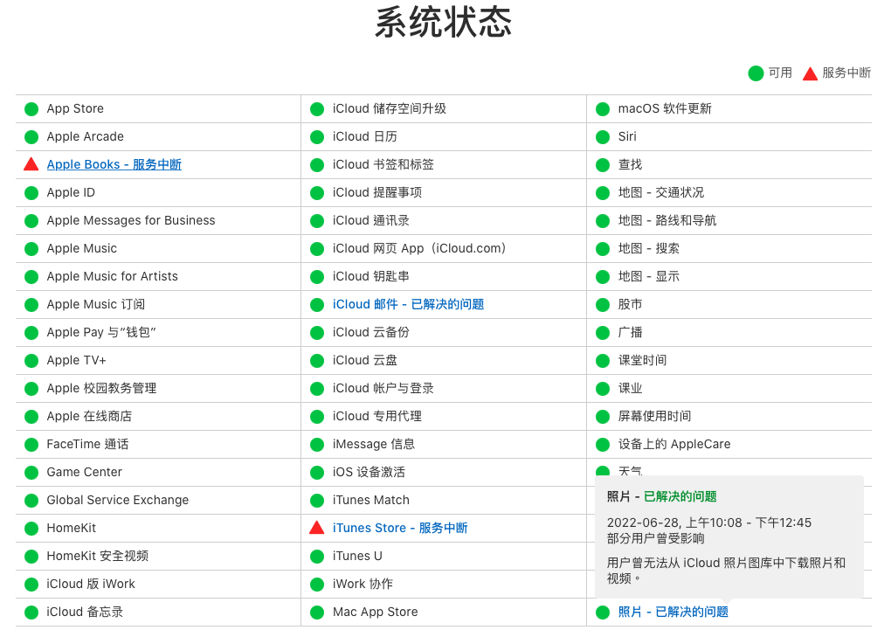891x630 pixels.
Task: Click the Apple Pay 与"钱包" text
Action: pos(101,332)
